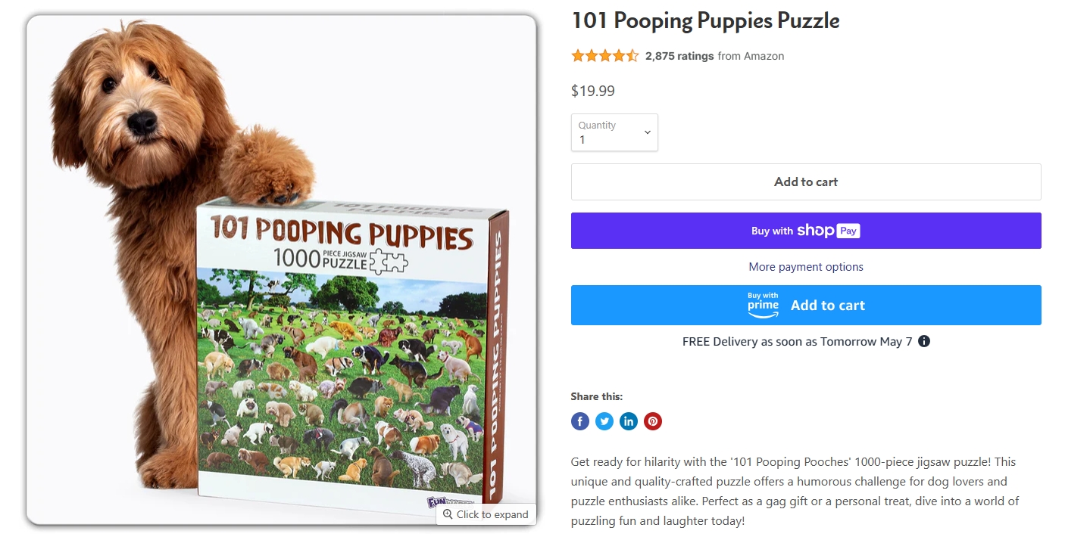Open More payment options
This screenshot has width=1065, height=540.
(806, 267)
